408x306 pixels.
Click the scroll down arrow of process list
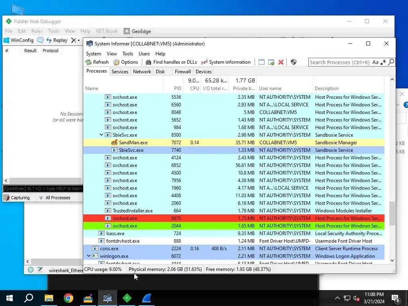[392, 261]
